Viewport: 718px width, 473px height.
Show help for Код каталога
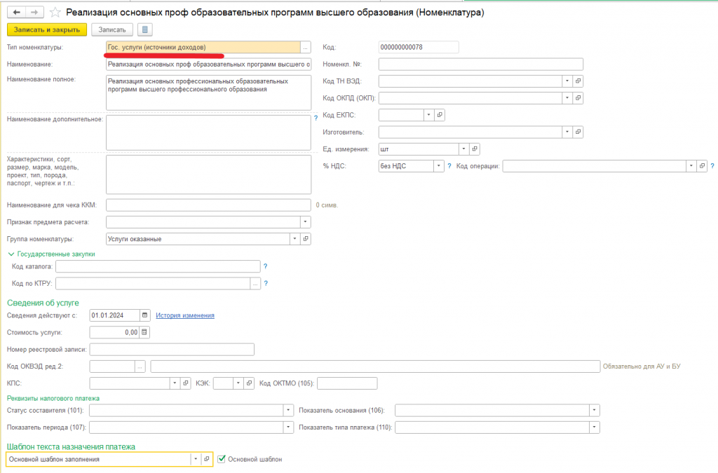(265, 266)
